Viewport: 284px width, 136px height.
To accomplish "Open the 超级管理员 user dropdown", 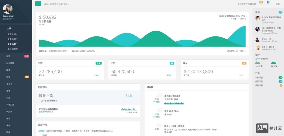I will pyautogui.click(x=8, y=19).
